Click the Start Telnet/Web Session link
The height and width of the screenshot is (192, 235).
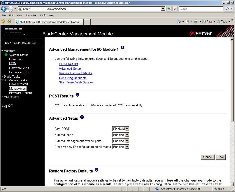[x=76, y=82]
